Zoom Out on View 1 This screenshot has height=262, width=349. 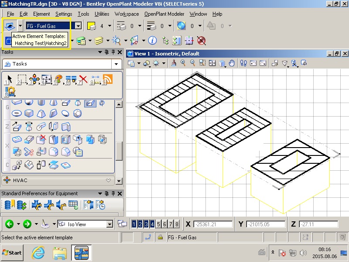pyautogui.click(x=192, y=63)
